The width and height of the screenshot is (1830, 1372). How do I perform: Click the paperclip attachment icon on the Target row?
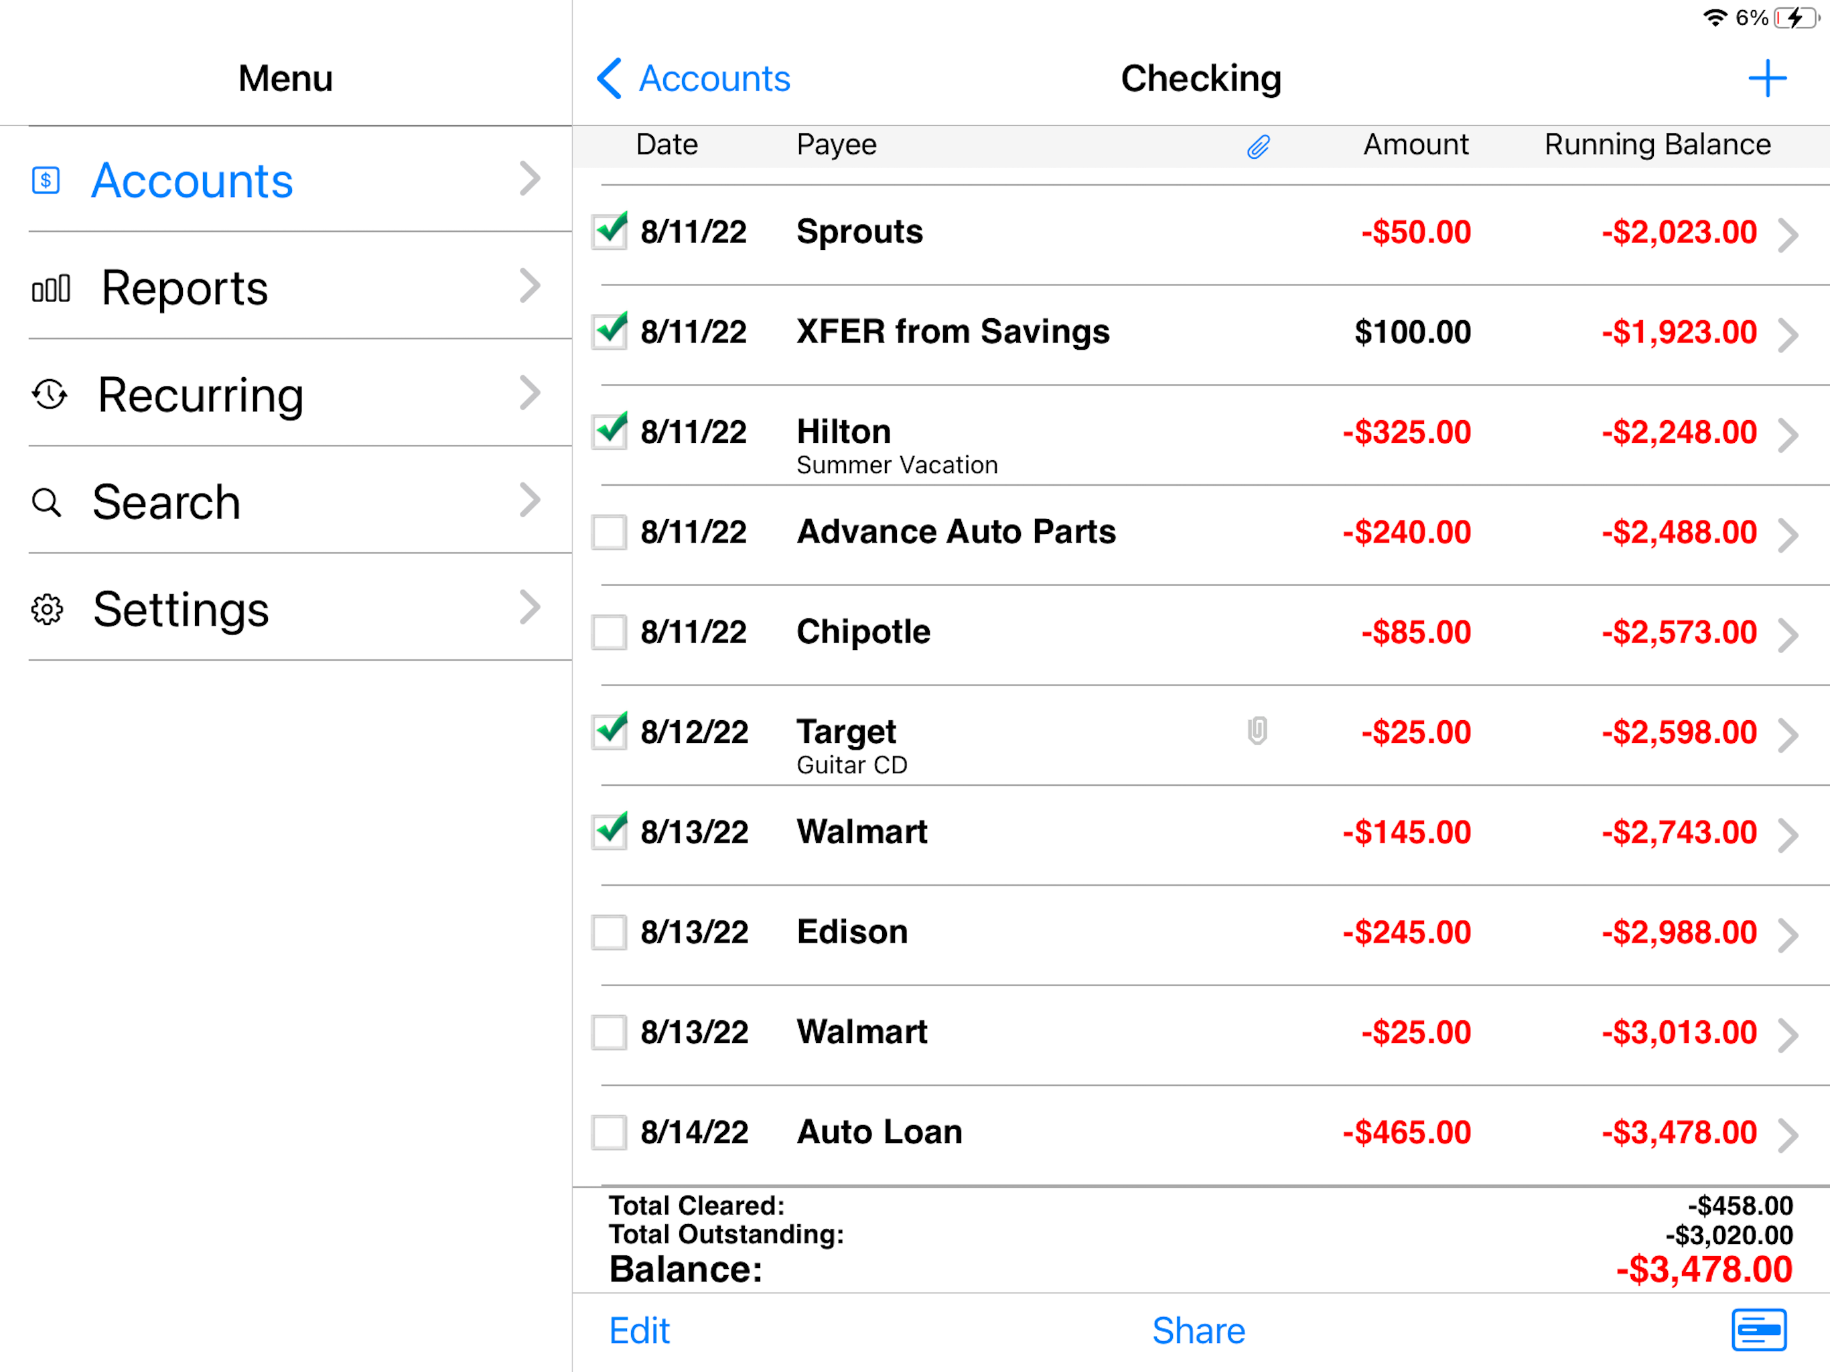[1257, 732]
